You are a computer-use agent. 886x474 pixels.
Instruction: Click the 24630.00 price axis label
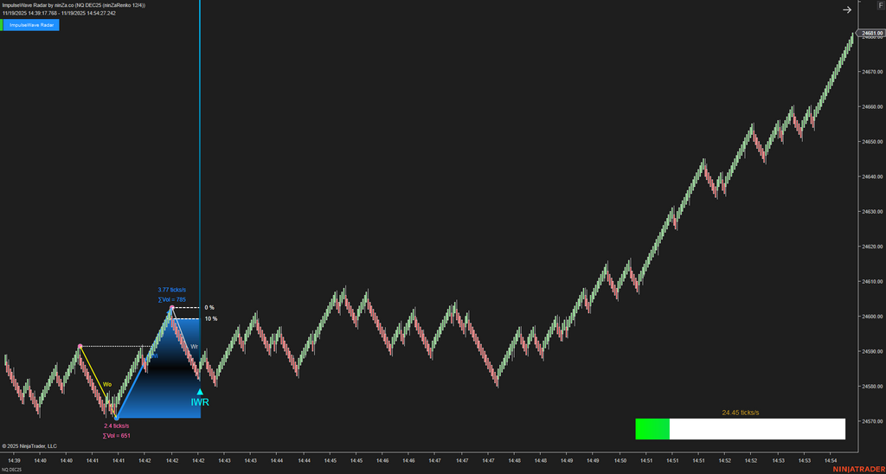tap(872, 212)
